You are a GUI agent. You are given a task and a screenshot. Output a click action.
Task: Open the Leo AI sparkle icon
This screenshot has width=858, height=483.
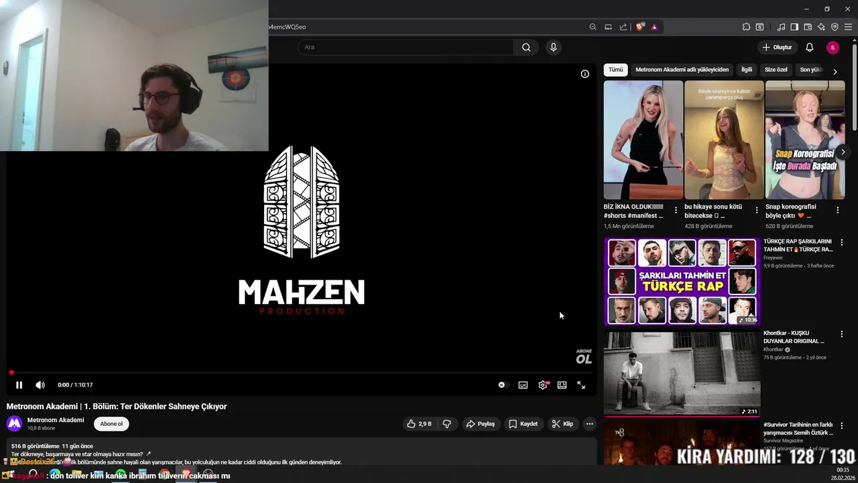(821, 27)
